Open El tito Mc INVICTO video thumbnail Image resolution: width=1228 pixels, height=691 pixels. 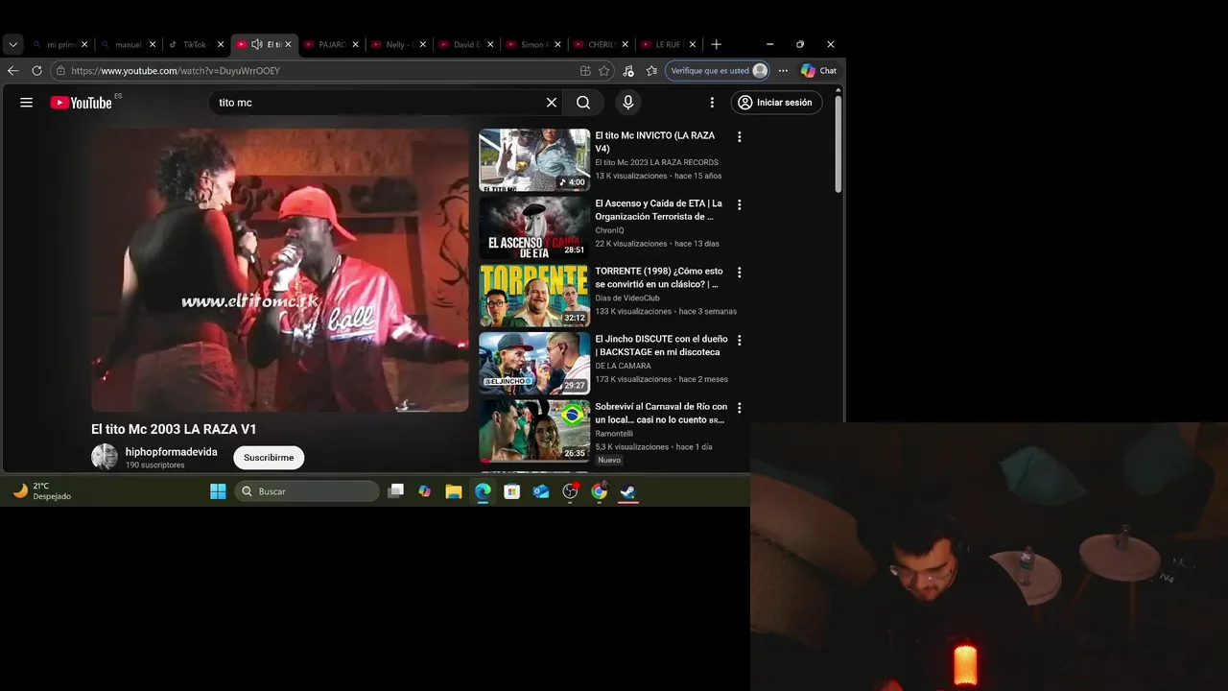(x=534, y=160)
